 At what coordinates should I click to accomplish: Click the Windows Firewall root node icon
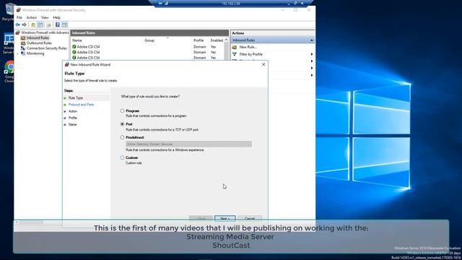coord(17,32)
